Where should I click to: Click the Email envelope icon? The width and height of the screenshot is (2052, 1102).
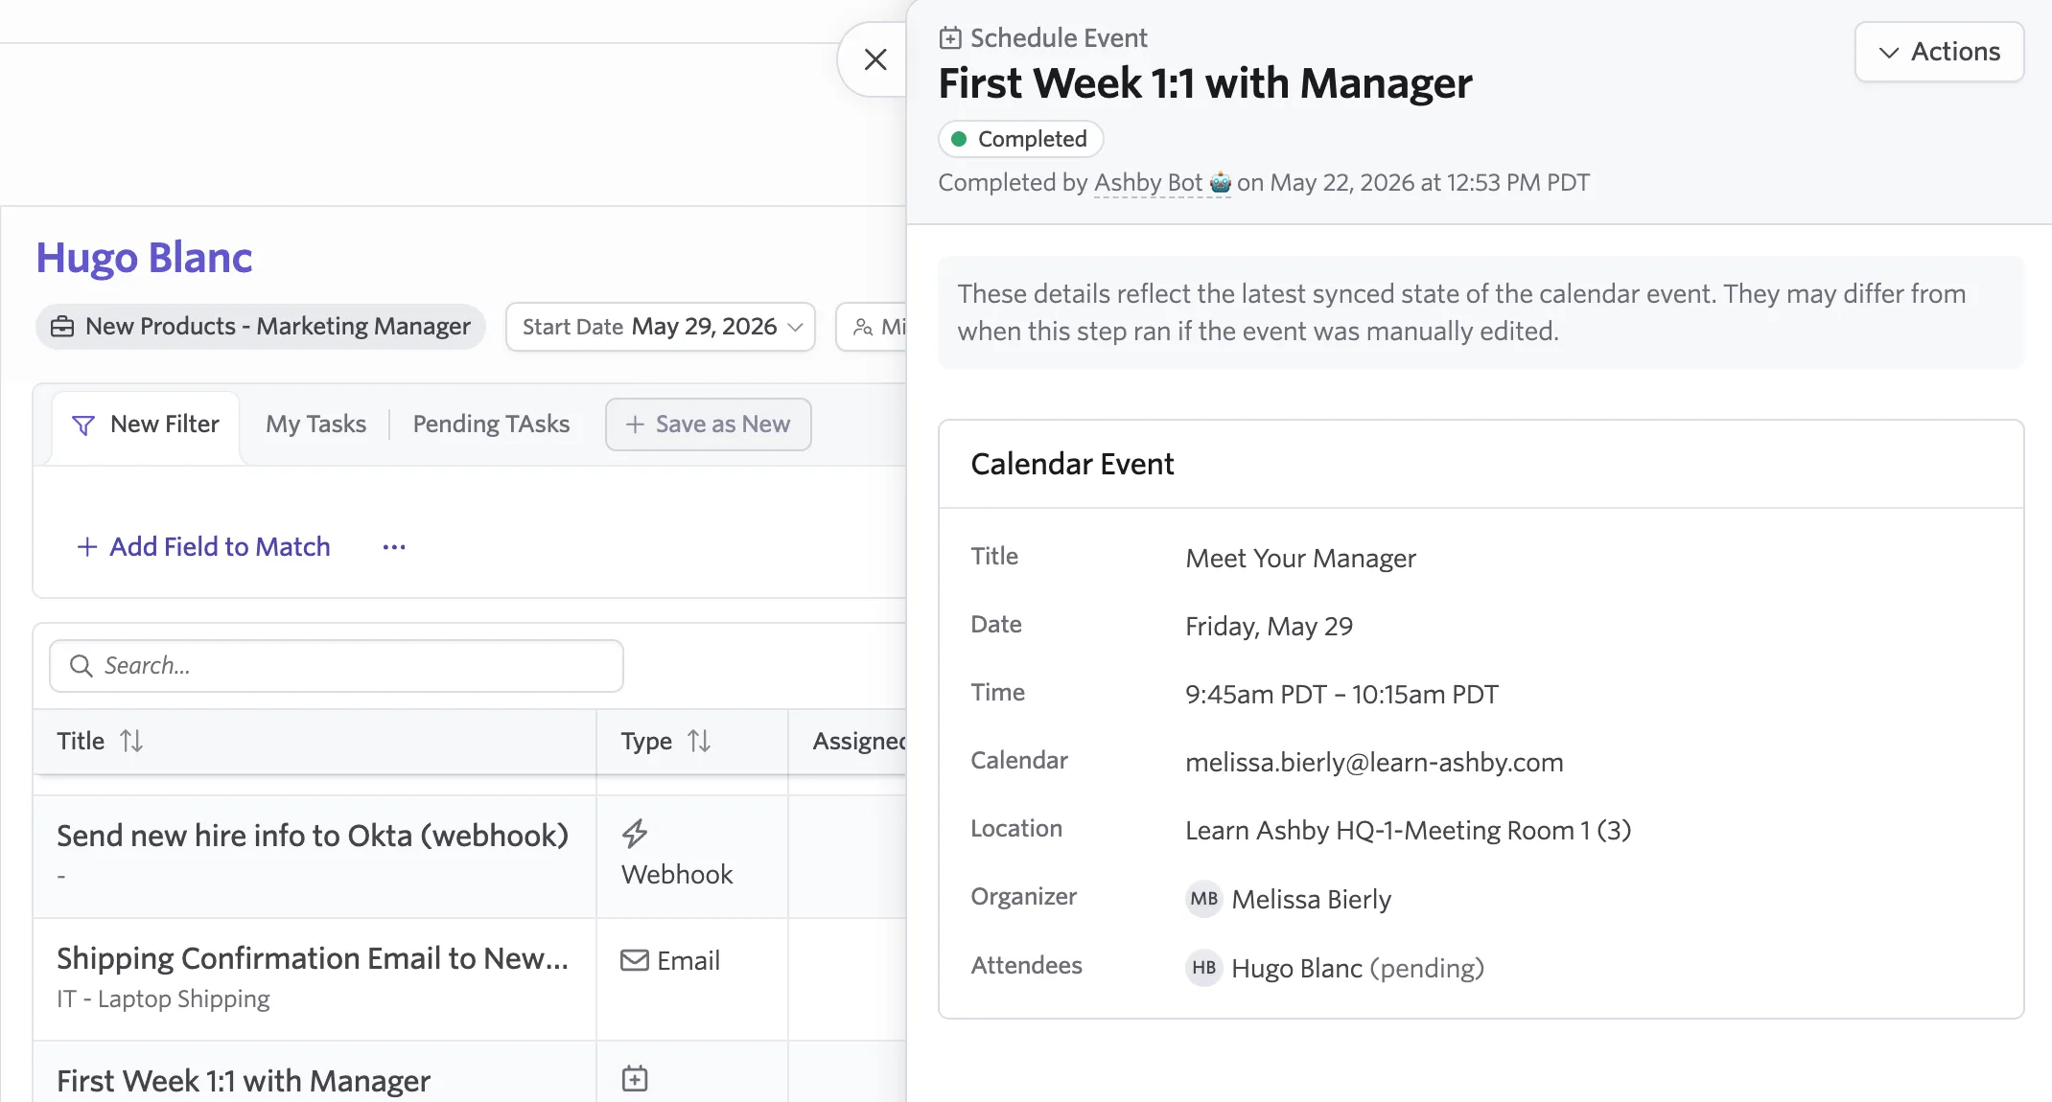click(x=635, y=960)
